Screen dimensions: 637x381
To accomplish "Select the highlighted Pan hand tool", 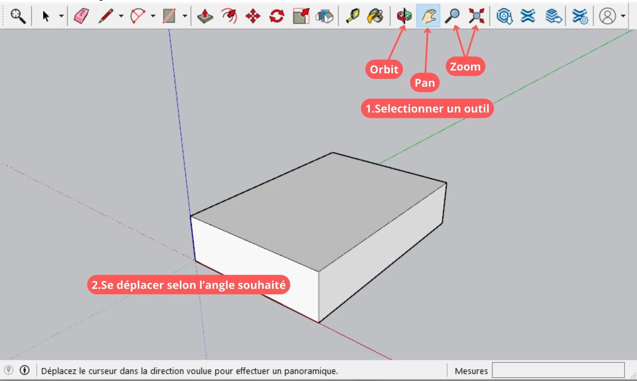I will (x=428, y=16).
